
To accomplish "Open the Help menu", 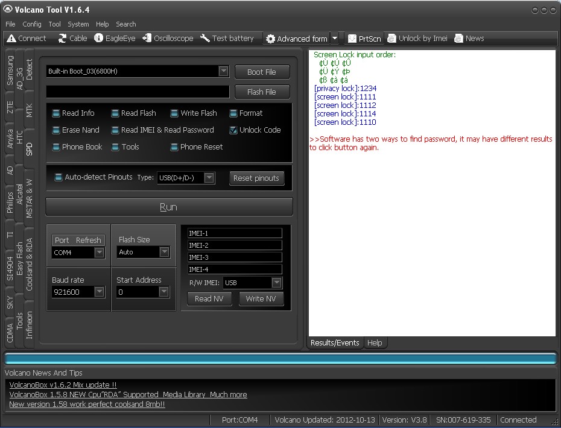I will pyautogui.click(x=102, y=24).
